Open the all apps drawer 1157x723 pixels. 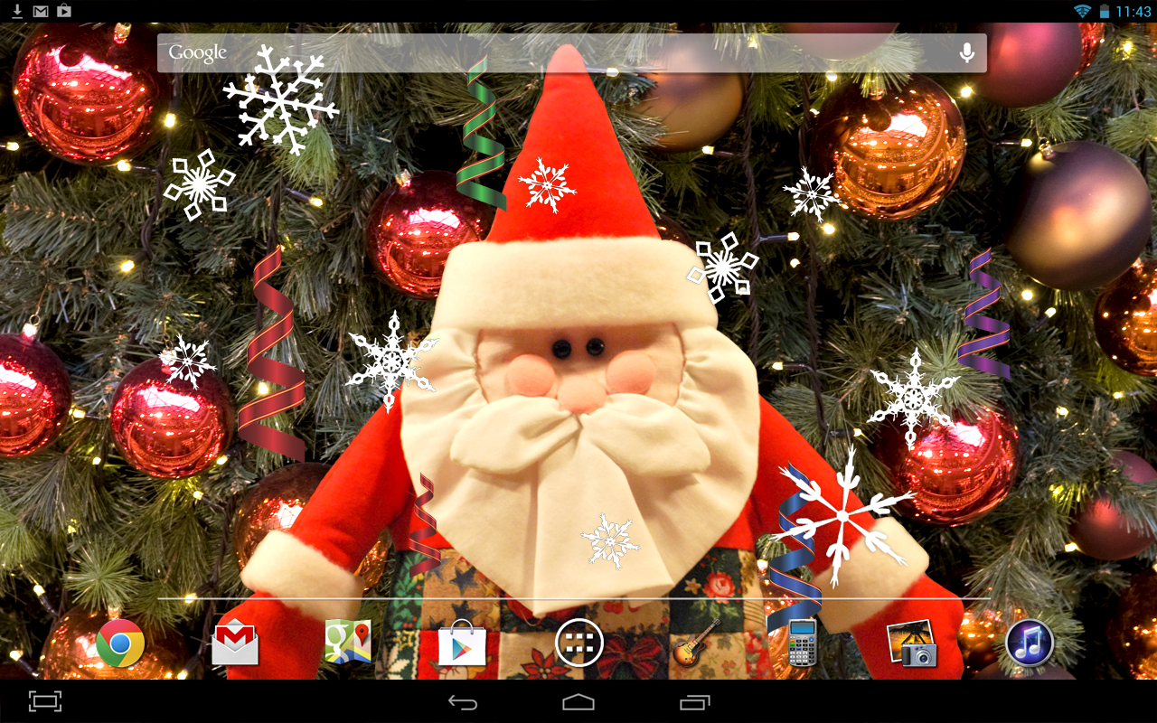click(578, 643)
